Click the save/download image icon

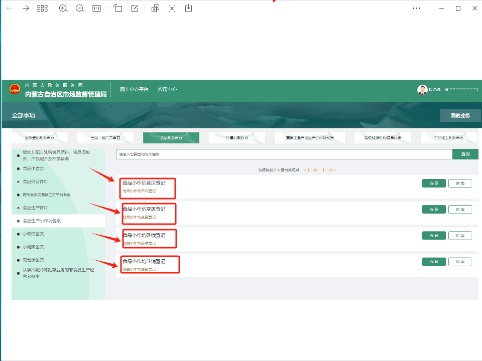[x=189, y=9]
